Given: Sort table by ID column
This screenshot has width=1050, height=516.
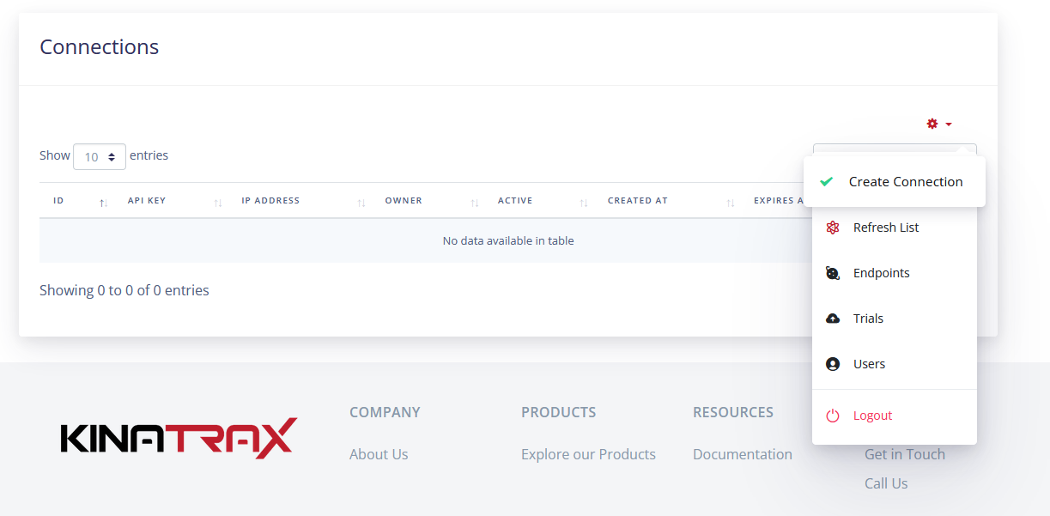Looking at the screenshot, I should [x=58, y=201].
